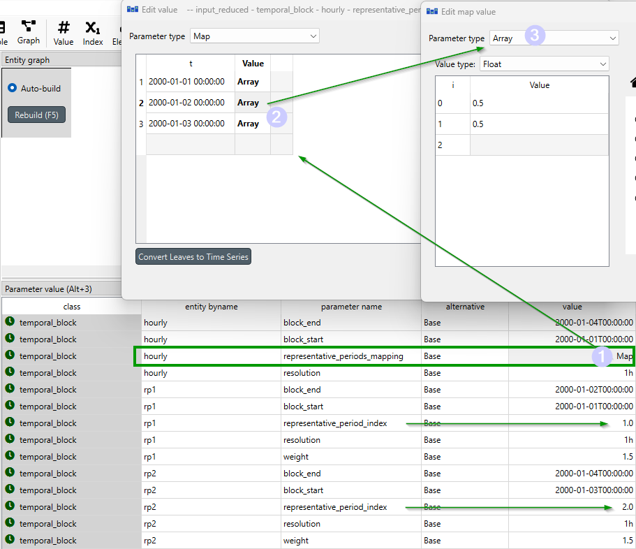
Task: Click clock icon of rp1 weight row
Action: 10,456
